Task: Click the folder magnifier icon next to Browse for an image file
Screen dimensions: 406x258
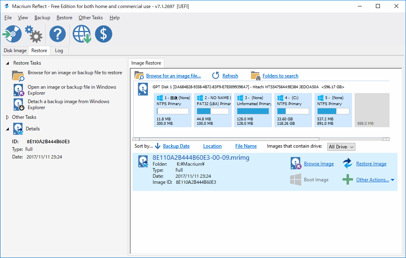Action: coord(139,75)
